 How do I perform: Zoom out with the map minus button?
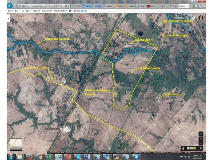(x=201, y=143)
